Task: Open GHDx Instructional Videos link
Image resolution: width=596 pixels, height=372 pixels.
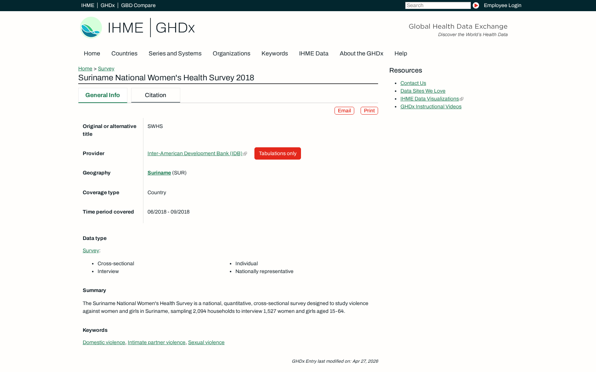Action: coord(431,107)
